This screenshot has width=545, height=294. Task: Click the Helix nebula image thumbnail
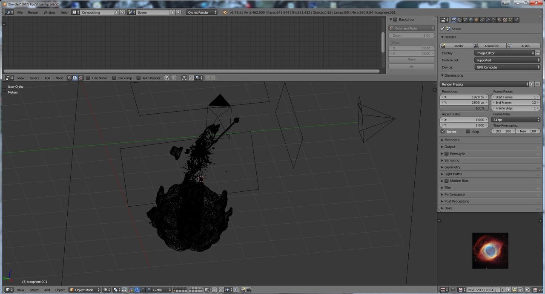[490, 251]
